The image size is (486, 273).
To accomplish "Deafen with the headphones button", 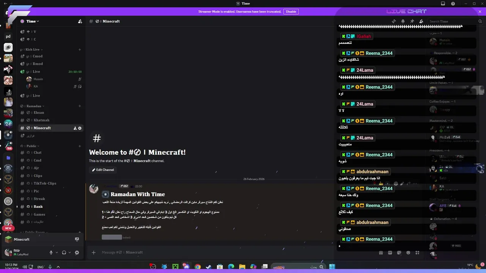I will pyautogui.click(x=64, y=253).
